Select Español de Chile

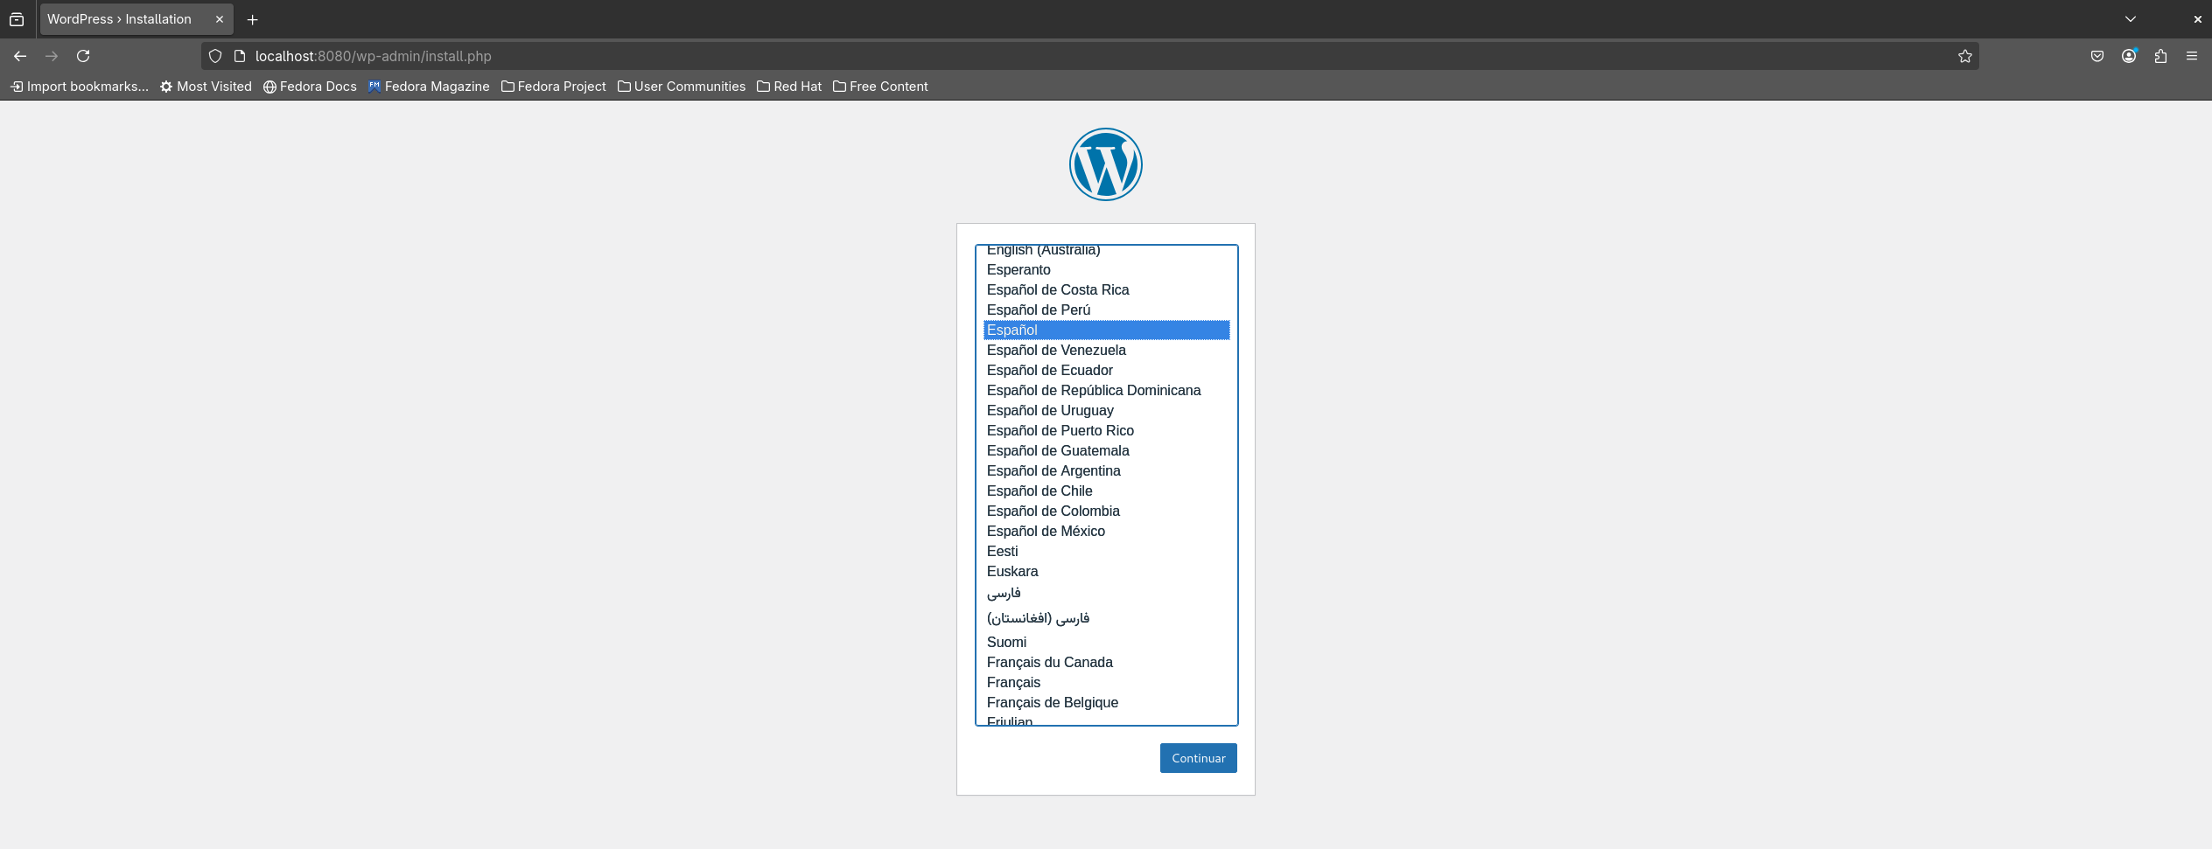coord(1106,491)
